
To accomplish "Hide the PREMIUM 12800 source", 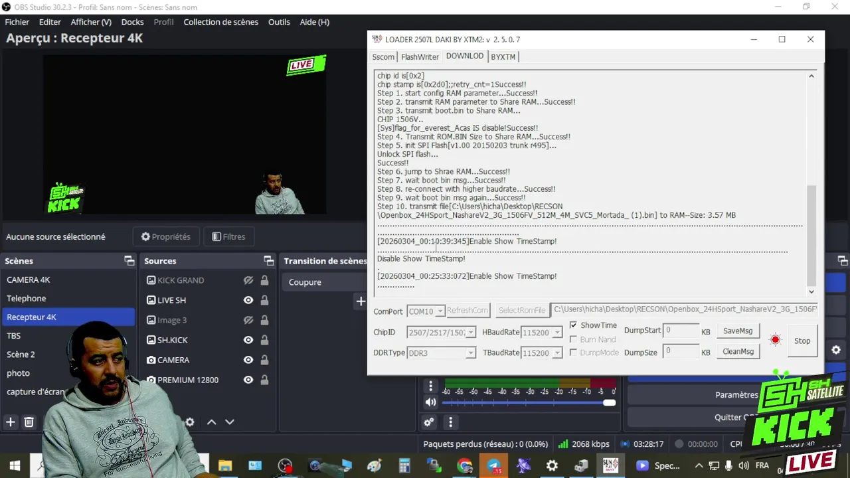I will click(248, 380).
